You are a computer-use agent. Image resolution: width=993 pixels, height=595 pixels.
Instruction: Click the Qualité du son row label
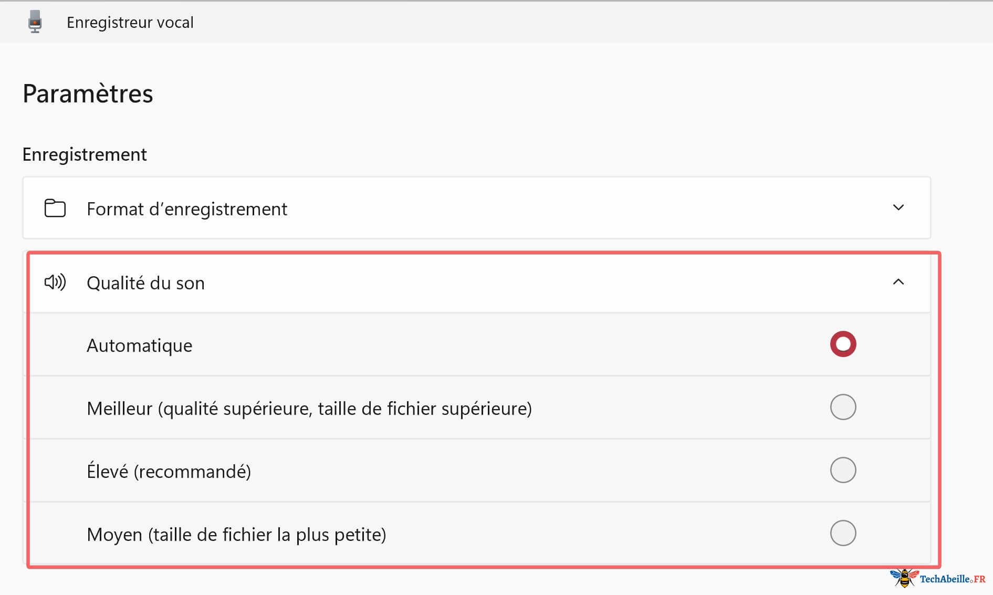[145, 283]
